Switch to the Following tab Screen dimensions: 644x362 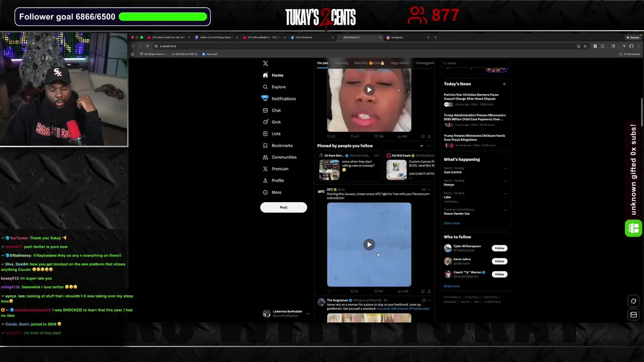coord(341,63)
